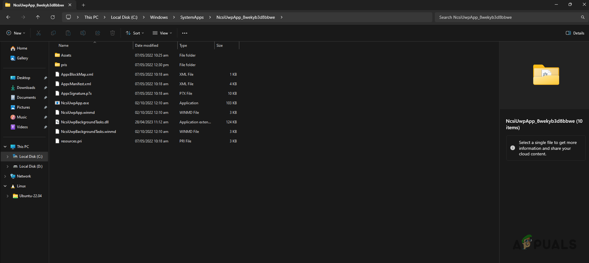Open a new tab with plus button

point(83,5)
